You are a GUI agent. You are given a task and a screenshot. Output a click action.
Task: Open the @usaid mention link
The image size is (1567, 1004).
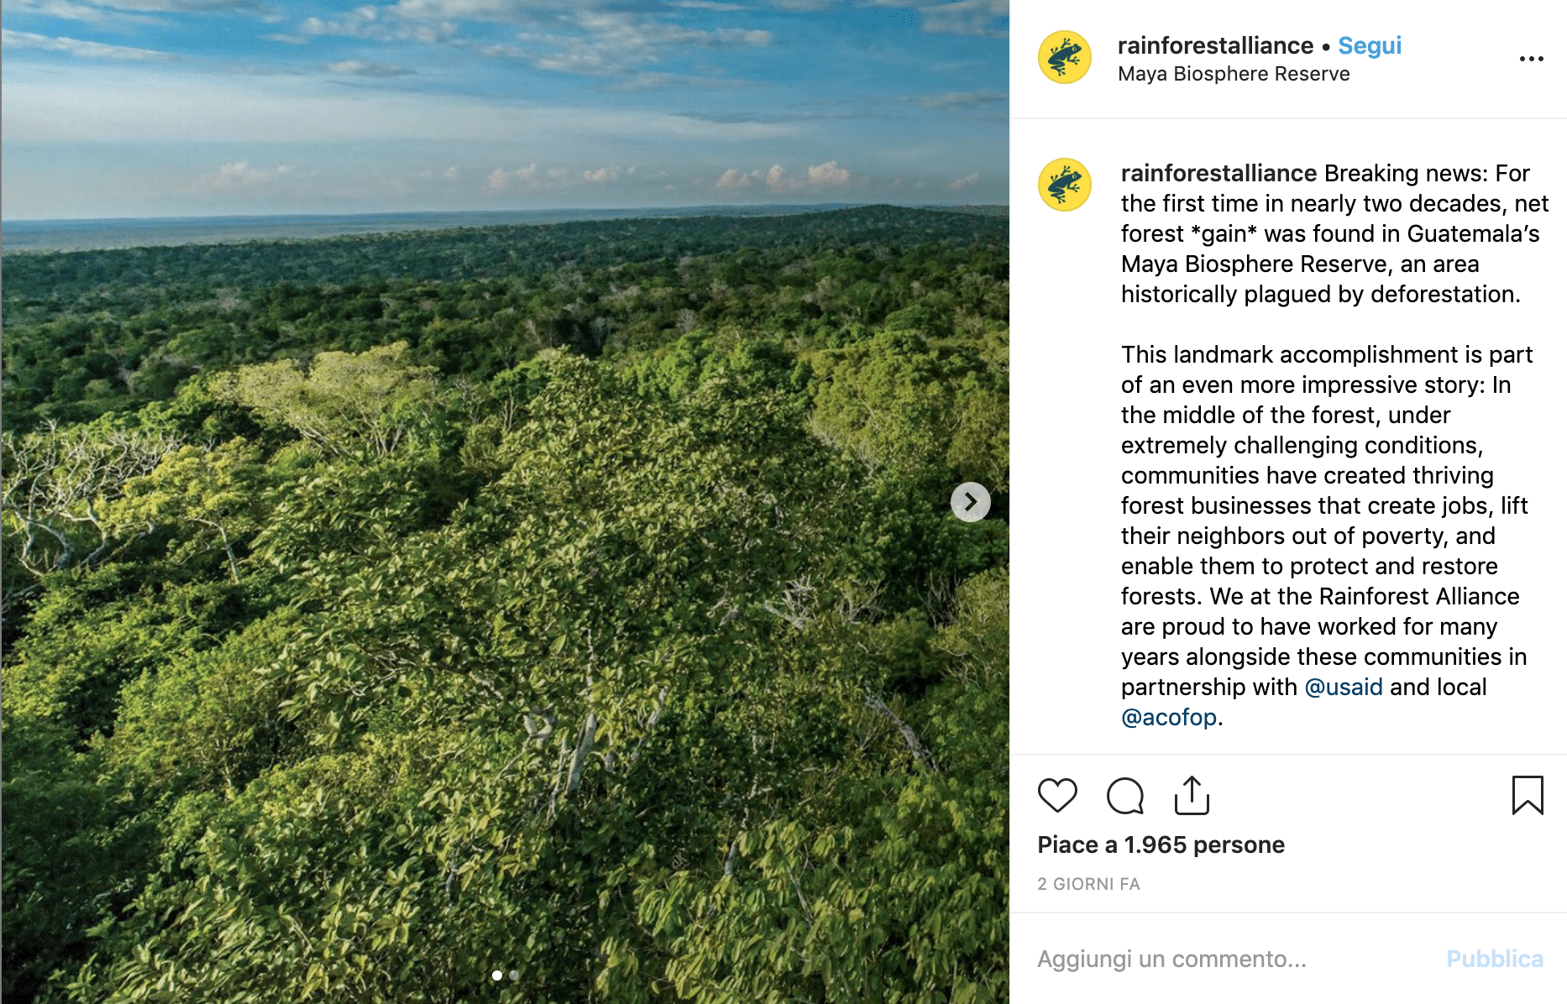point(1343,687)
